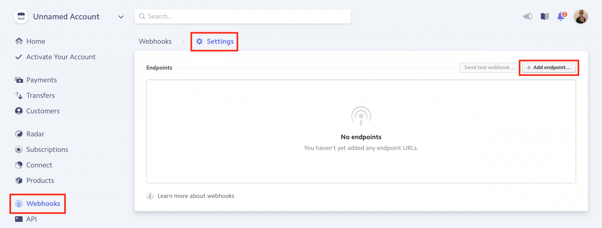
Task: Click the megaphone announcements icon
Action: (527, 16)
